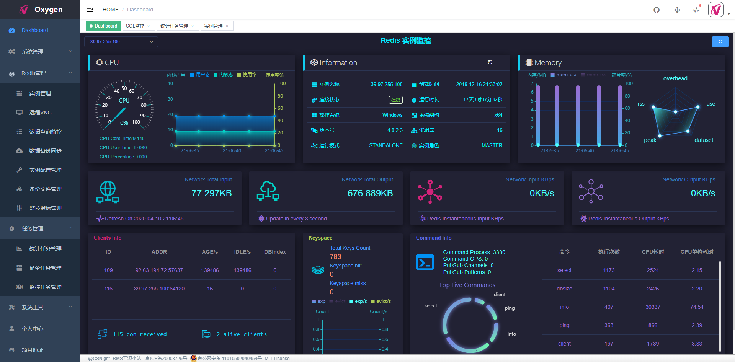Click the Network Input KBps pink node icon

tap(430, 191)
